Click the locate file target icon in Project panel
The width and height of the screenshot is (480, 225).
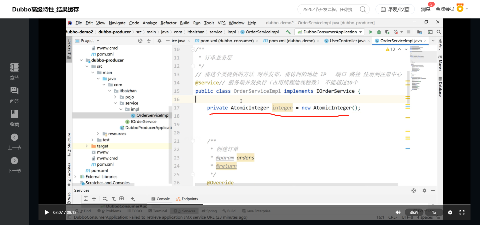click(140, 41)
